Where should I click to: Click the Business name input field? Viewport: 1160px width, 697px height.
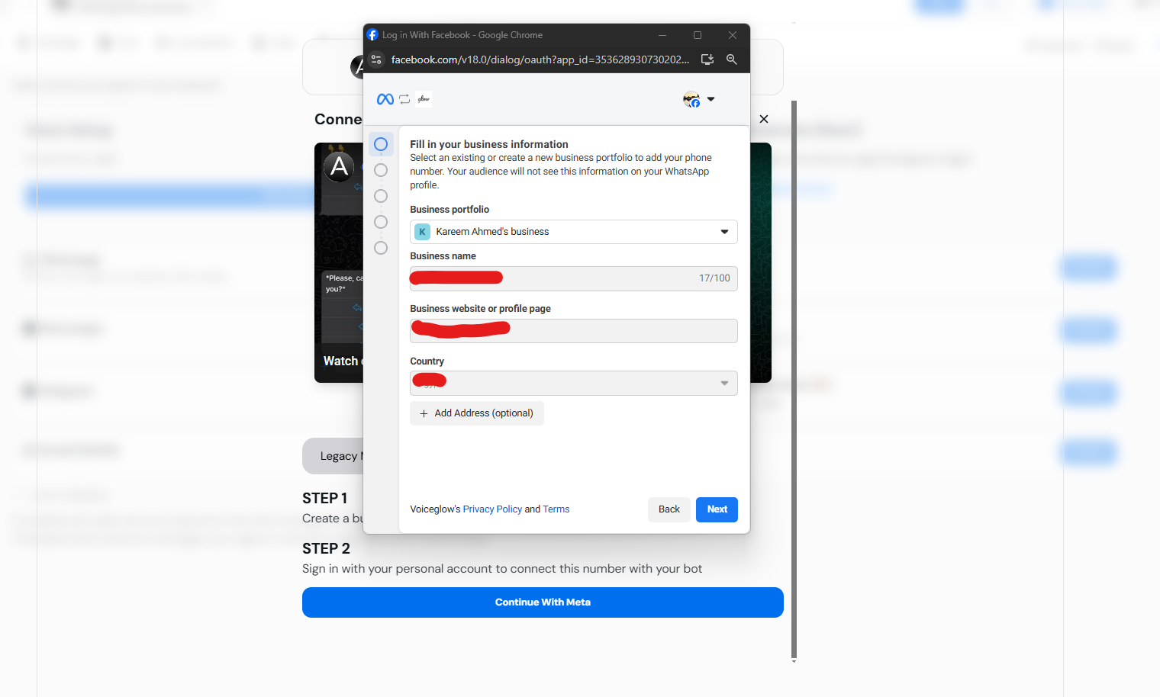tap(574, 278)
